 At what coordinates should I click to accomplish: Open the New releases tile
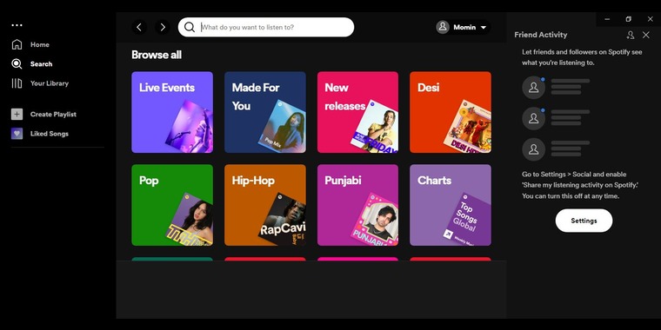(x=358, y=112)
